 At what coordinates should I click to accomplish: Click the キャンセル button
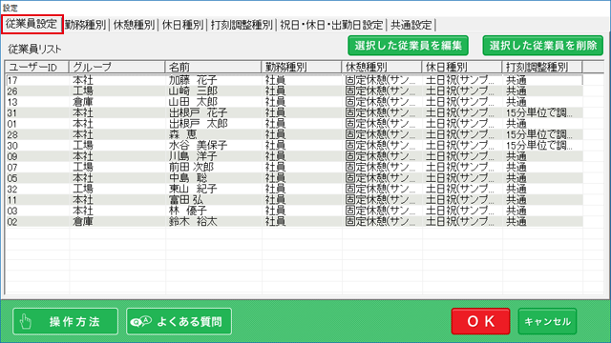547,321
